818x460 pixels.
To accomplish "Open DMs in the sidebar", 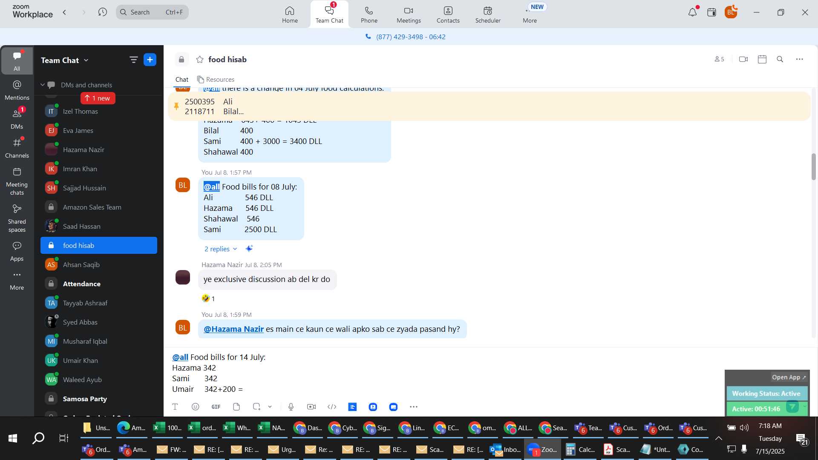I will [17, 119].
